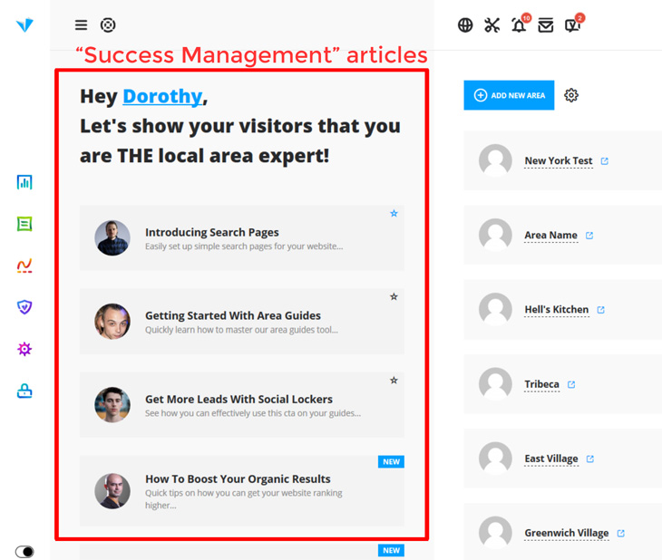Open the external link next to East Village
This screenshot has width=662, height=560.
tap(590, 459)
